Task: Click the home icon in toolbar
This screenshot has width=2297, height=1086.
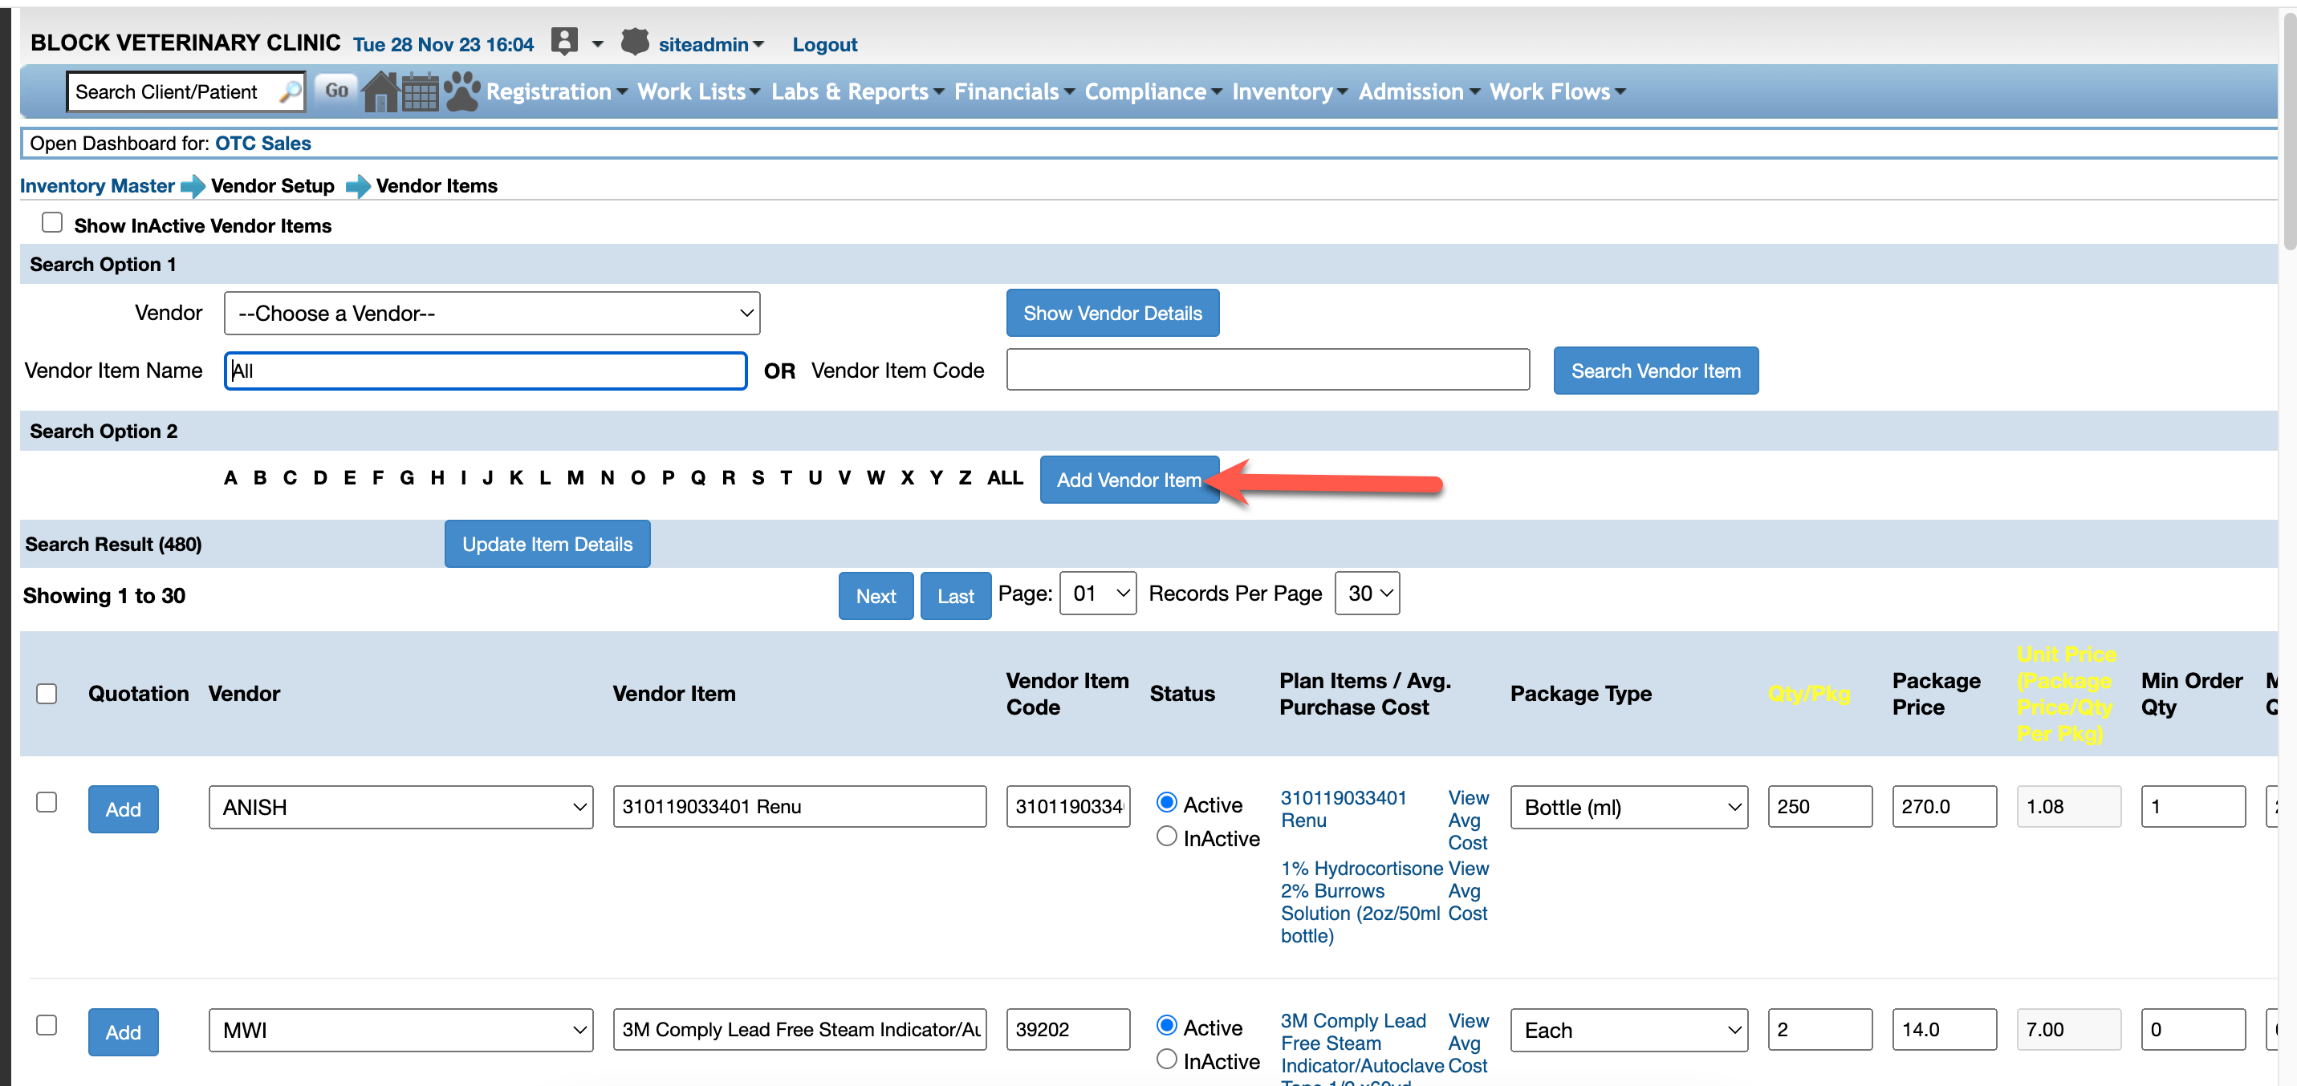Action: (380, 91)
